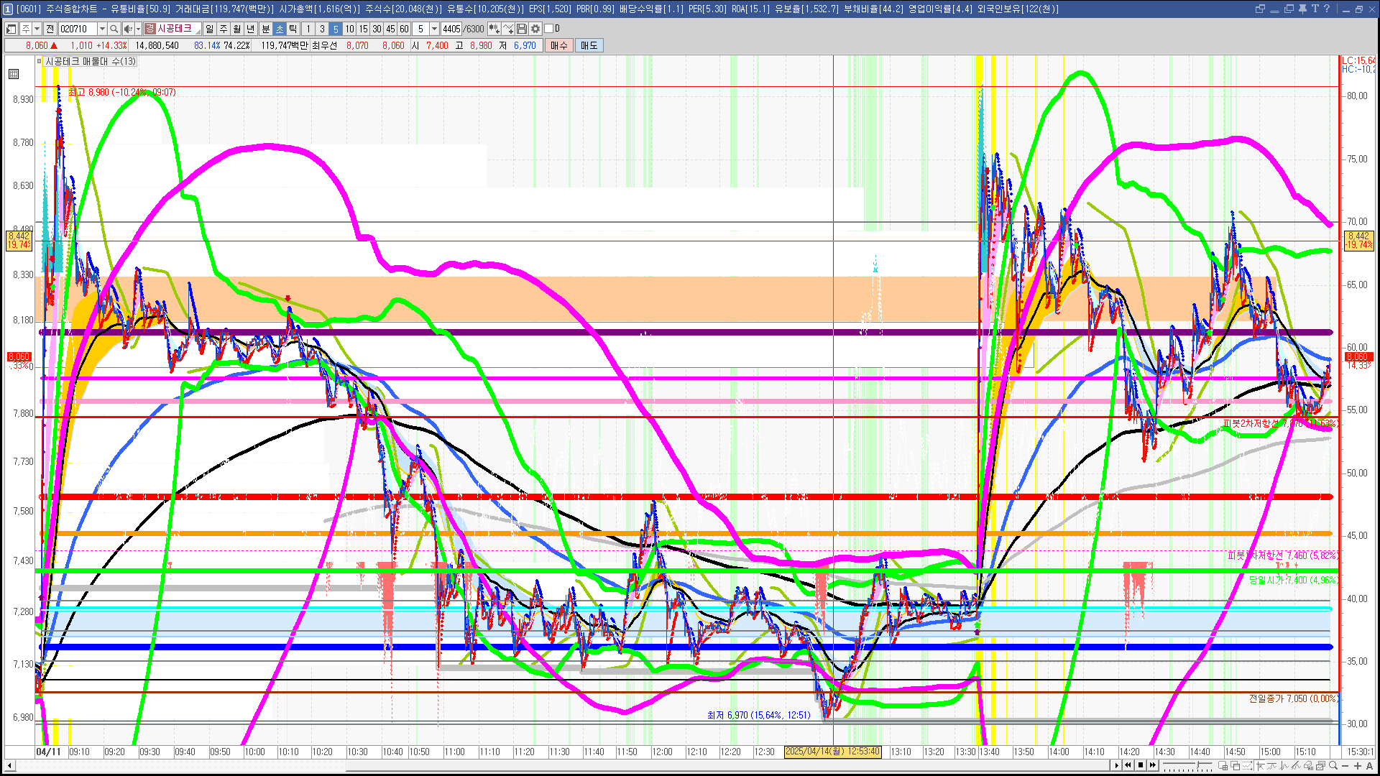Image resolution: width=1380 pixels, height=776 pixels.
Task: Open the chart grid table icon at top left
Action: [14, 74]
